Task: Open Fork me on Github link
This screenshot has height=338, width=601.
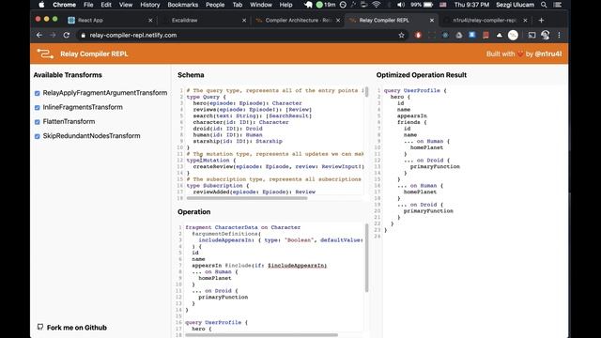Action: click(72, 328)
